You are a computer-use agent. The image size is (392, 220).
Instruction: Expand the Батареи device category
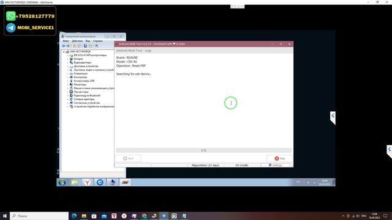pyautogui.click(x=67, y=59)
